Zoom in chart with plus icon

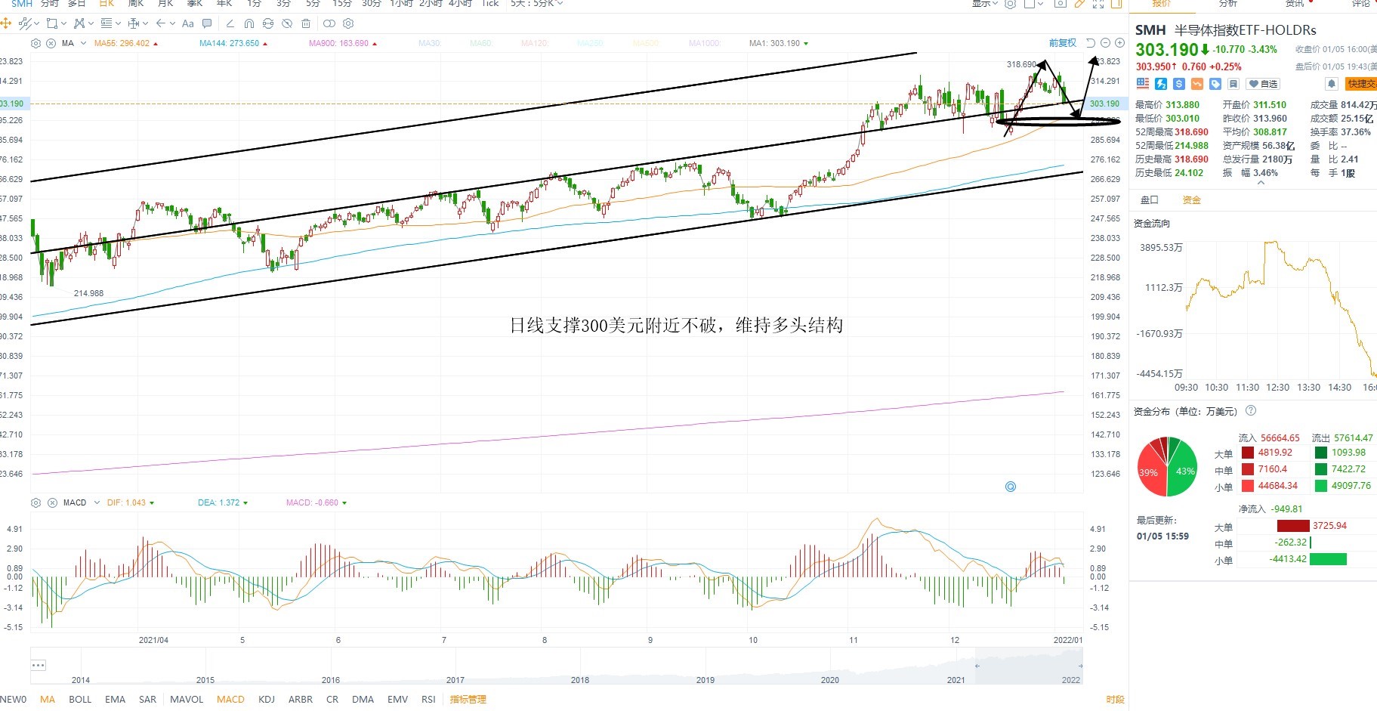(1119, 43)
